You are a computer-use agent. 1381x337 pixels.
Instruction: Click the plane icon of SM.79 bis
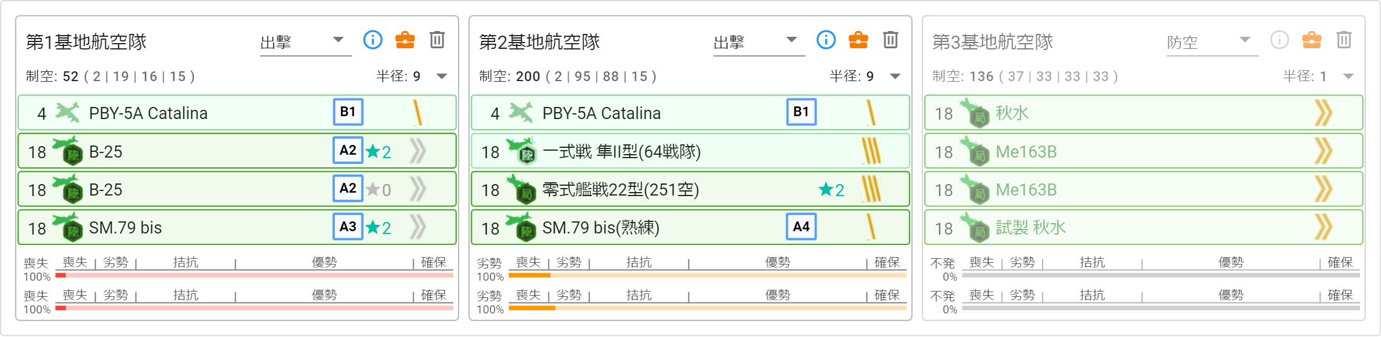[67, 228]
